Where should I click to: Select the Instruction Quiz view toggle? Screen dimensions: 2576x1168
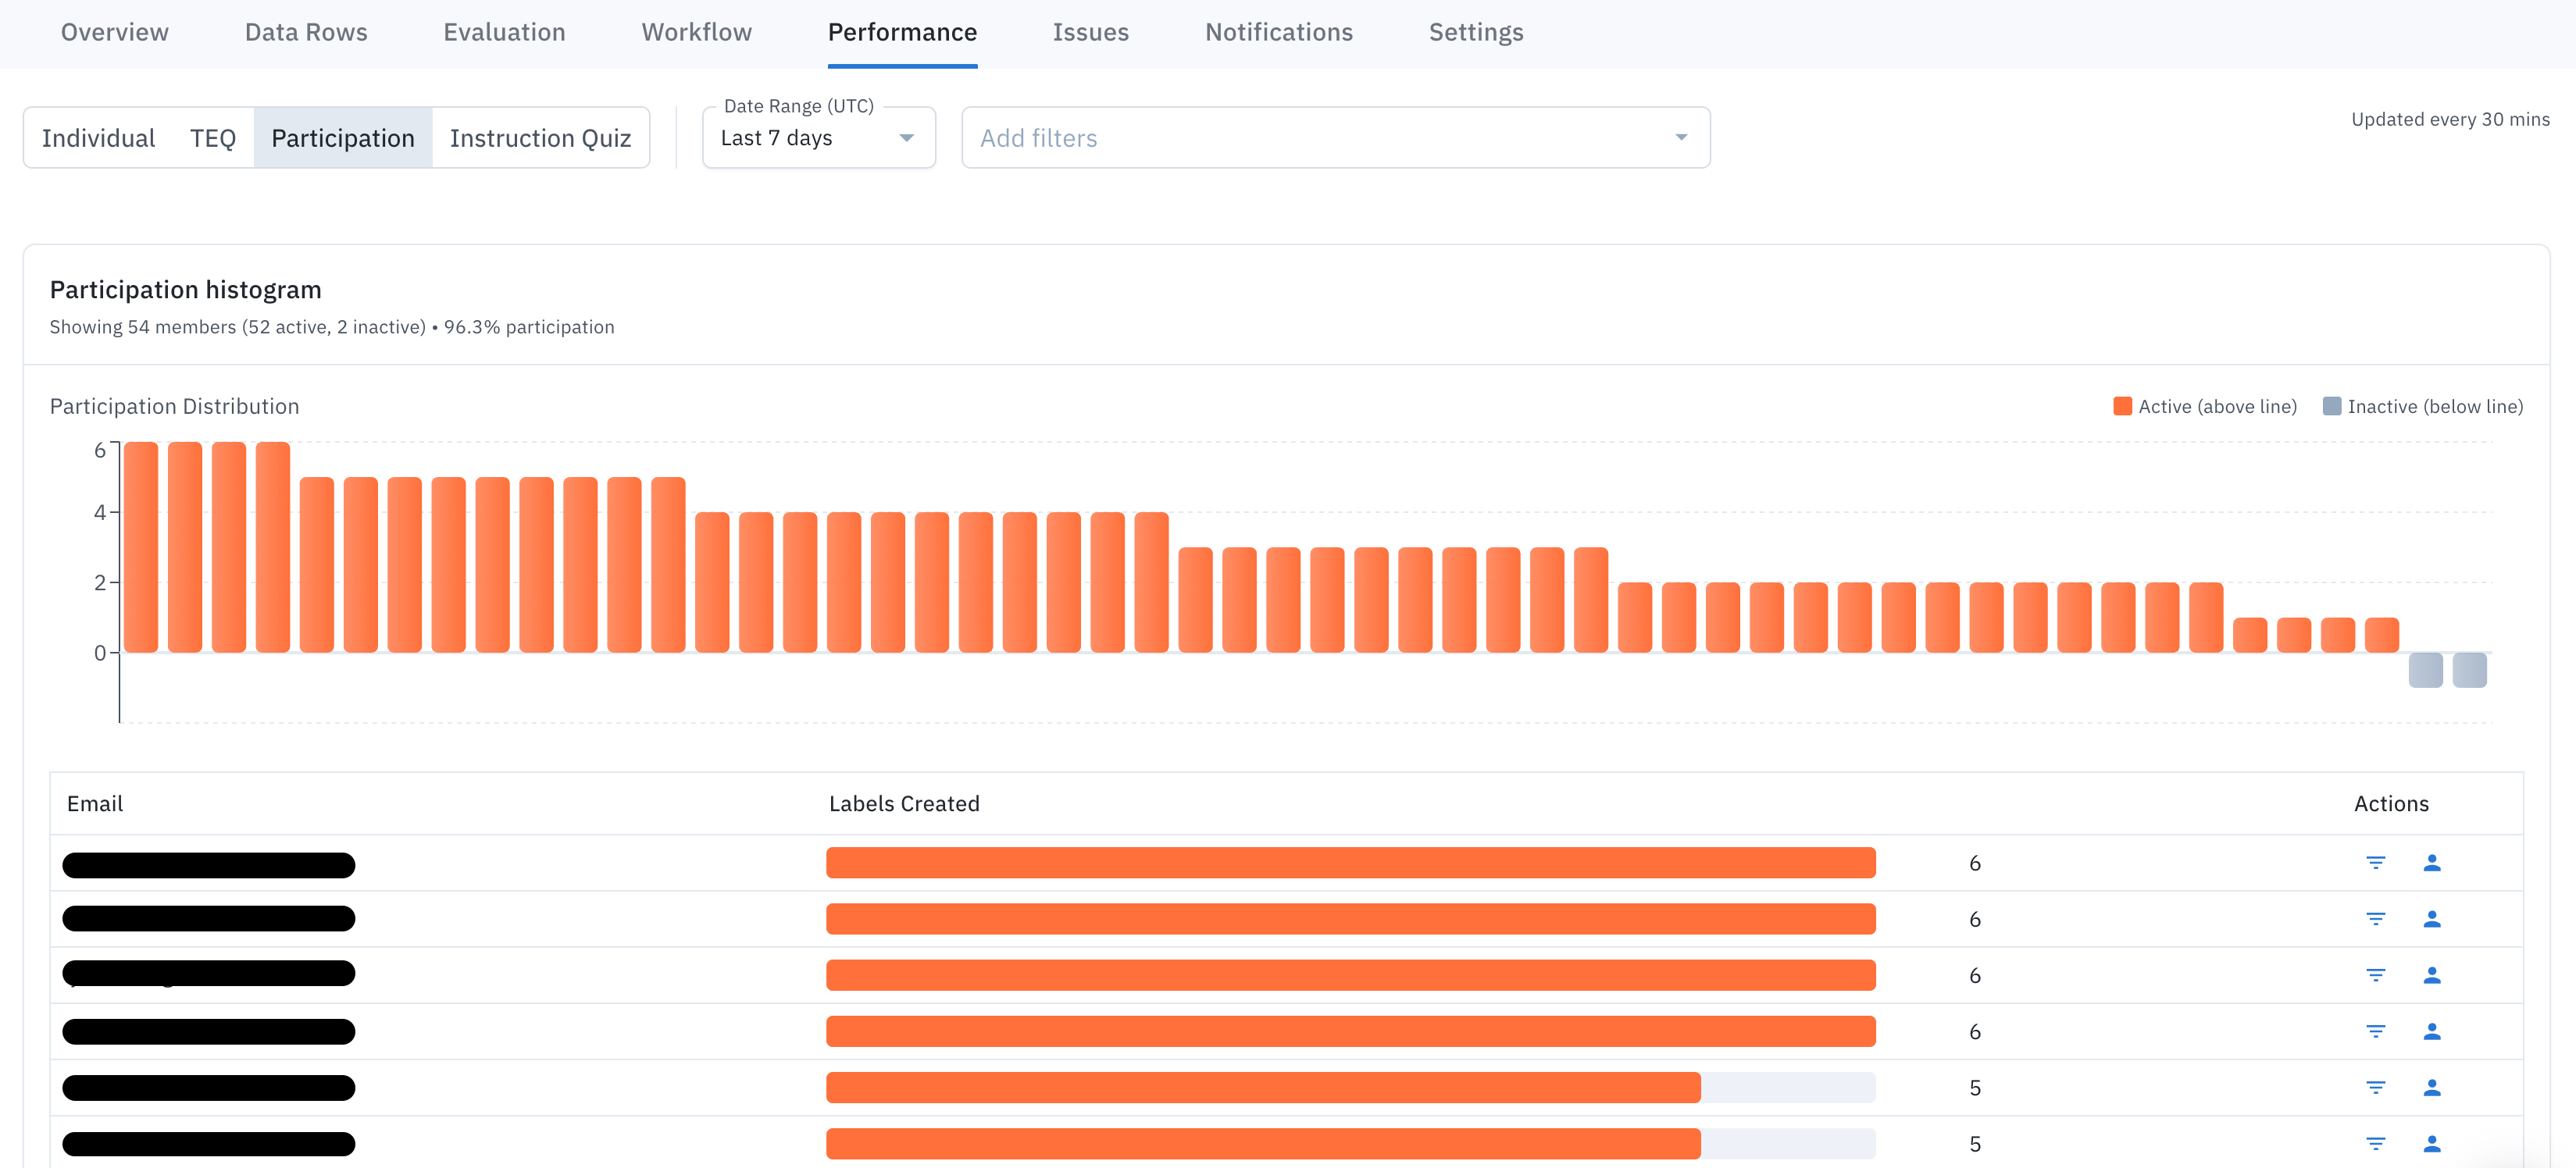(540, 138)
